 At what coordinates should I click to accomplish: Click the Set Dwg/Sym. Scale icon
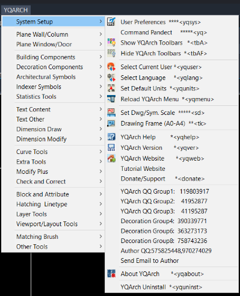coord(111,113)
